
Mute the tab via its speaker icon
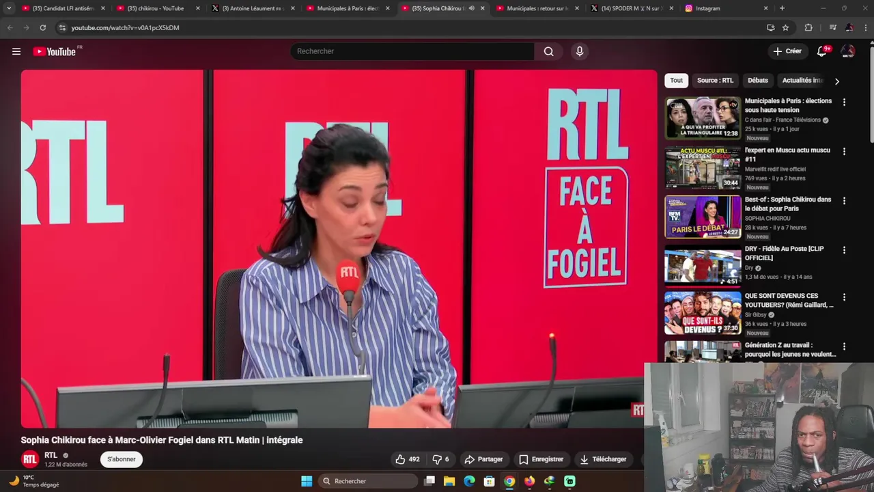[471, 8]
